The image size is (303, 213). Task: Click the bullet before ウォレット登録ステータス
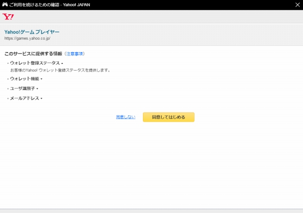click(8, 63)
